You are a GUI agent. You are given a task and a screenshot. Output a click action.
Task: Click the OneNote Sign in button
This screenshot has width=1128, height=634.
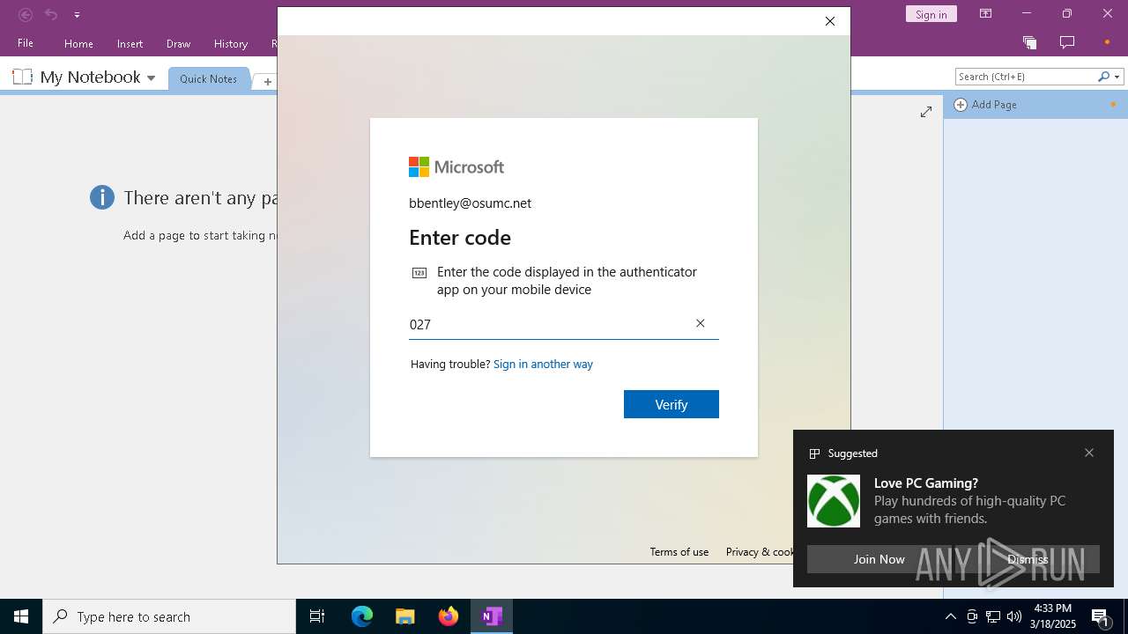click(931, 14)
